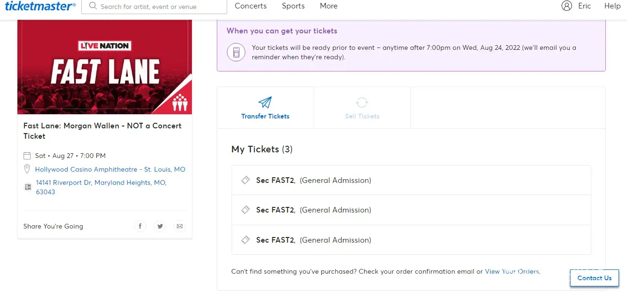The height and width of the screenshot is (292, 627).
Task: Click the artist, event or venue search field
Action: pos(160,7)
